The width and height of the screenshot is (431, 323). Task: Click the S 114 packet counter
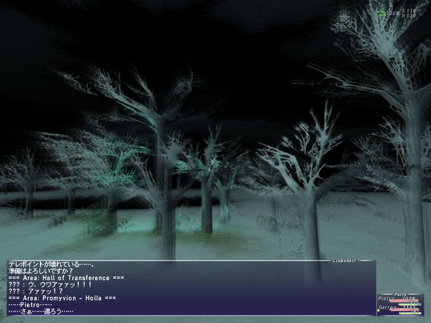point(409,11)
